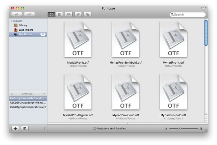Select the 'abcdefghijklmnopqrstuvwxyz' sample
Screen dimensions: 217x145
coord(28,107)
